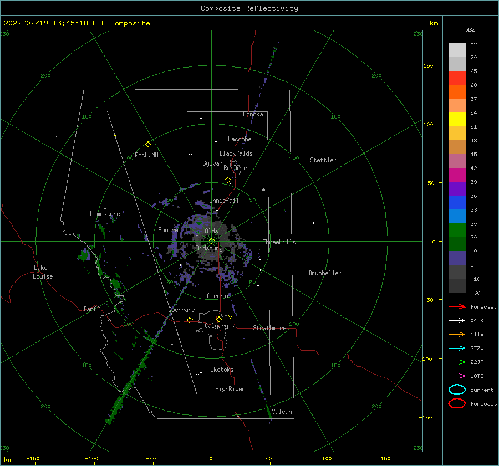Viewport: 499px width, 466px height.
Task: Click the Stettler label
Action: click(323, 160)
